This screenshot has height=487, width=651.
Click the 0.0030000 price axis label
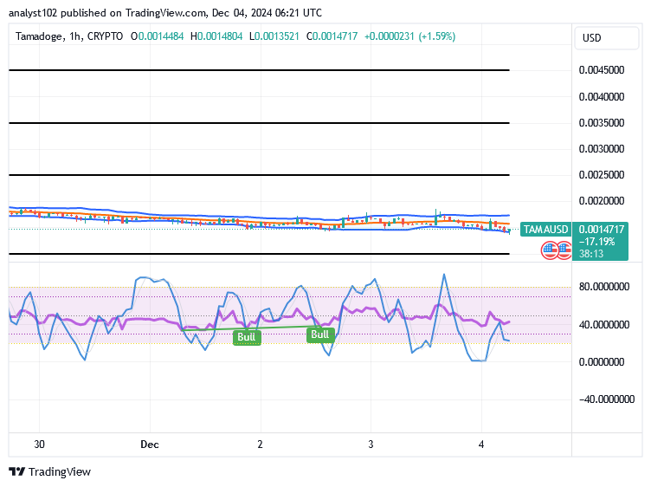(x=602, y=149)
